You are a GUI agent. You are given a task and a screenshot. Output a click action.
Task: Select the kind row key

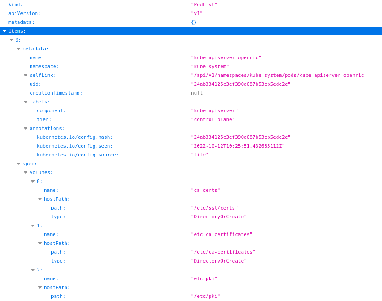(x=16, y=4)
